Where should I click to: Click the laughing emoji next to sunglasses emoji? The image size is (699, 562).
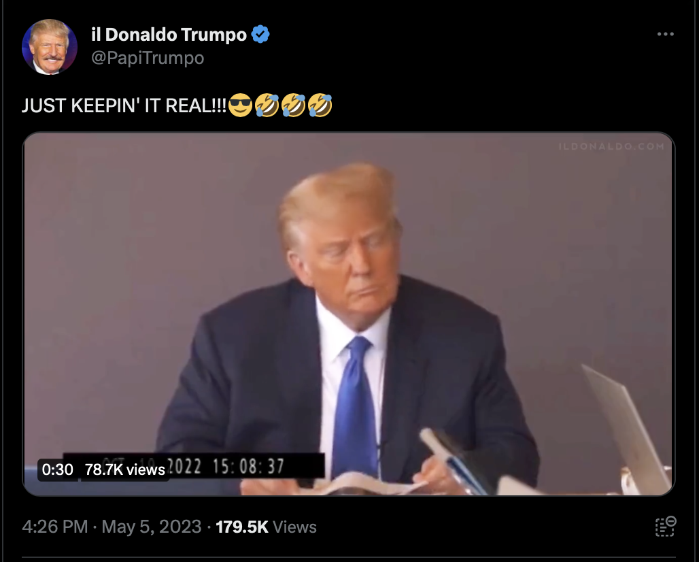[267, 105]
